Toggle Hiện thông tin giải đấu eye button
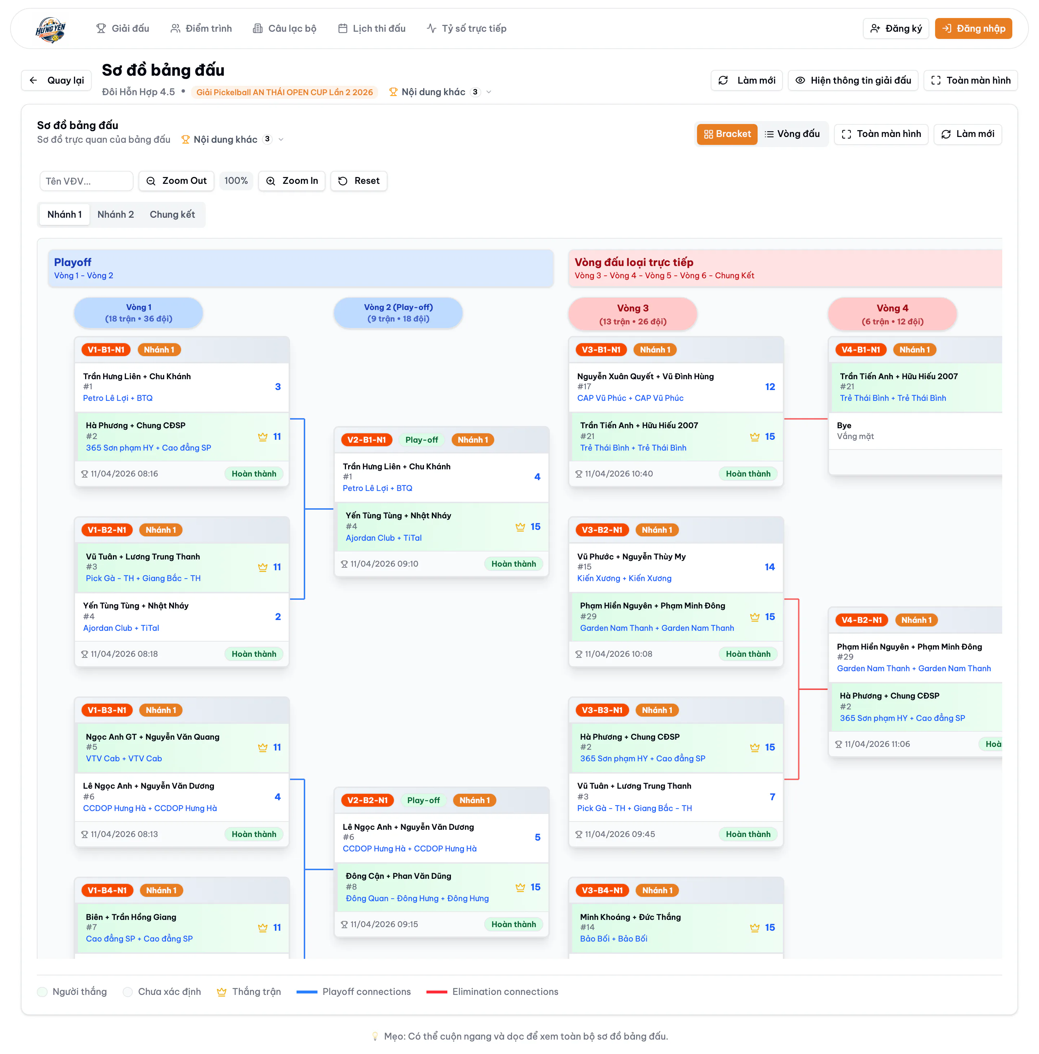The height and width of the screenshot is (1054, 1039). (x=853, y=80)
